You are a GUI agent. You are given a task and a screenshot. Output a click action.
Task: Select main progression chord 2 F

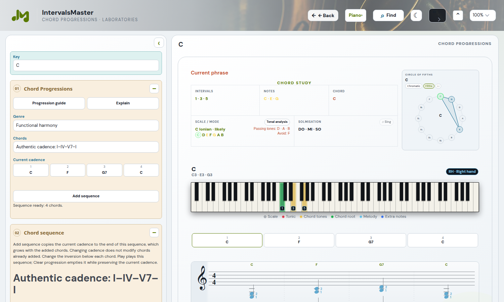tap(299, 240)
